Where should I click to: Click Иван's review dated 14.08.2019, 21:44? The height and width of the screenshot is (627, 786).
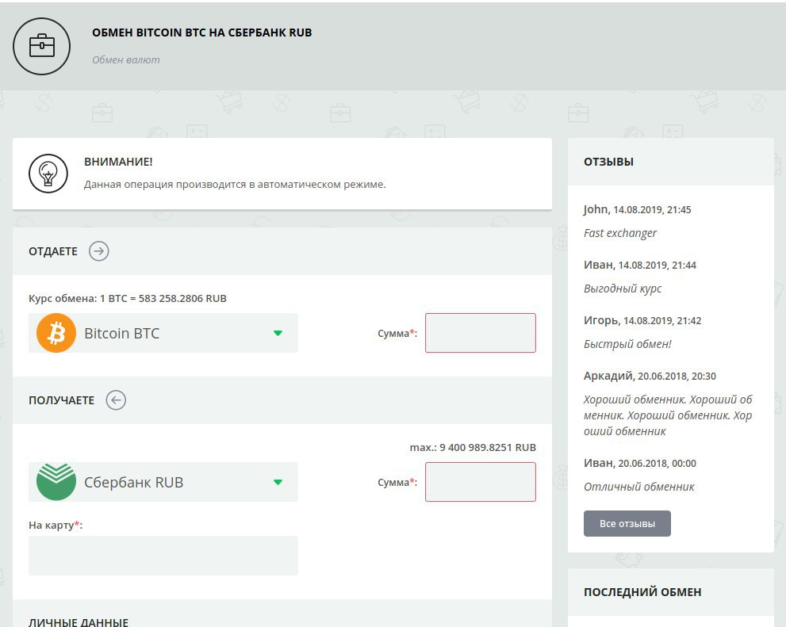coord(639,265)
